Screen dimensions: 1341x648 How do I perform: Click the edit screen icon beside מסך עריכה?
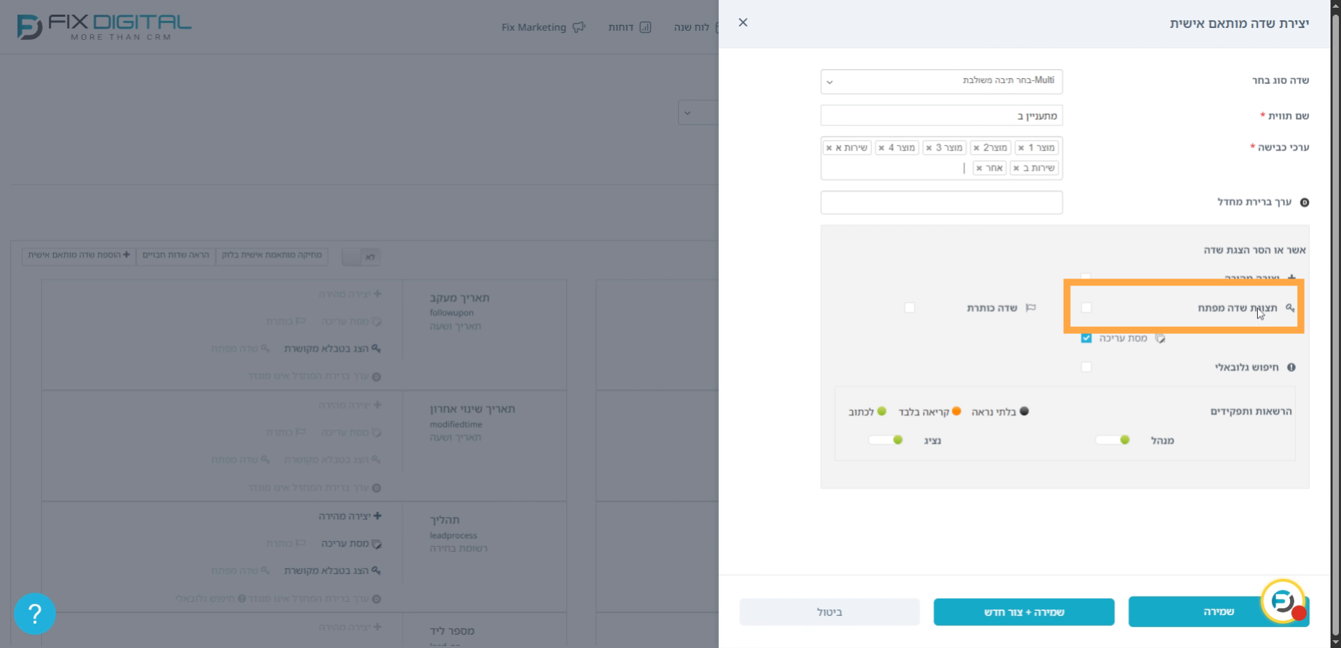[1160, 338]
